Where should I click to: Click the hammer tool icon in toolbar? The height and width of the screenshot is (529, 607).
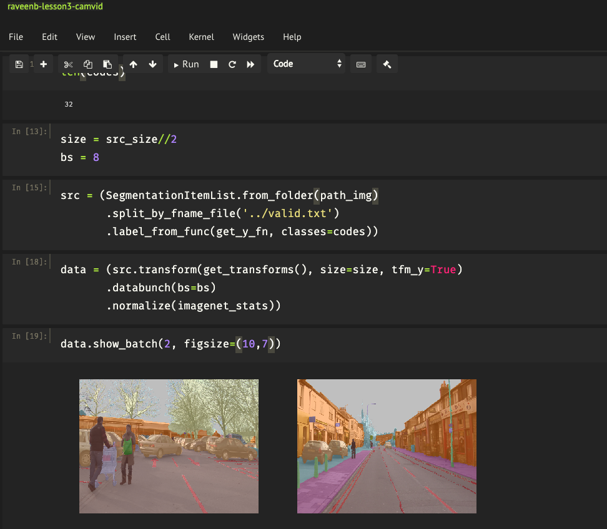pos(387,64)
